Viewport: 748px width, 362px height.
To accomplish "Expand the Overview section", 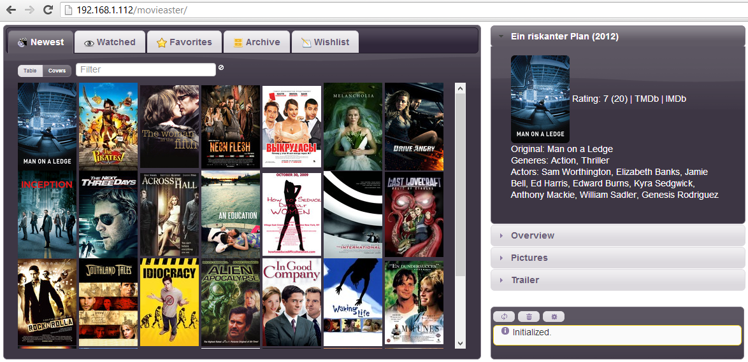I will click(618, 235).
